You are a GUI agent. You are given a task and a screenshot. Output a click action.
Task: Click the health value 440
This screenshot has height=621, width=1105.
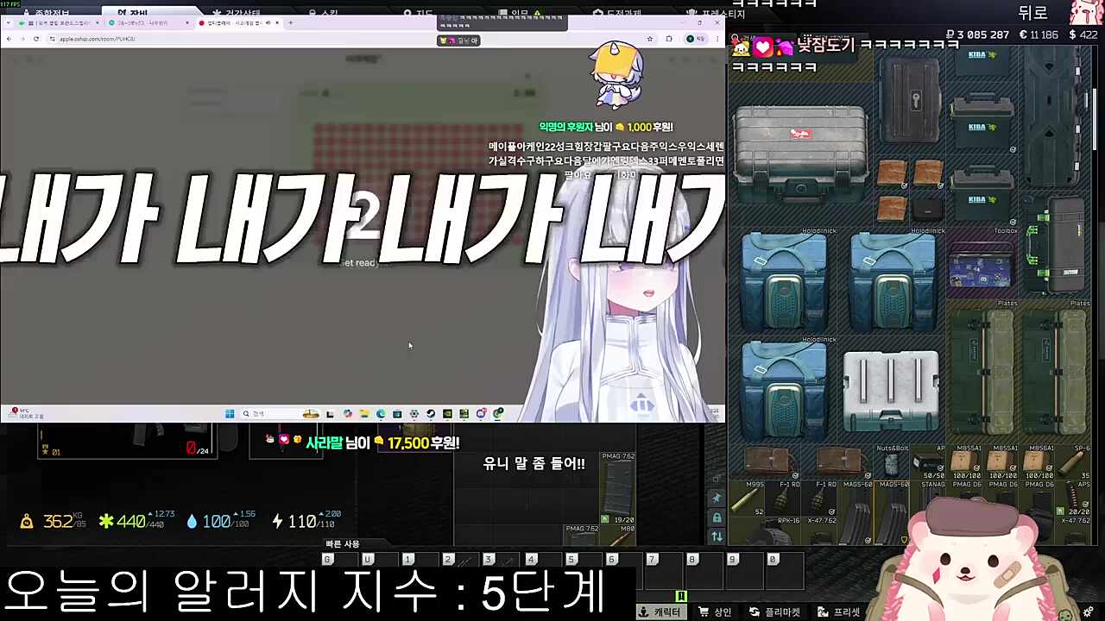coord(129,521)
